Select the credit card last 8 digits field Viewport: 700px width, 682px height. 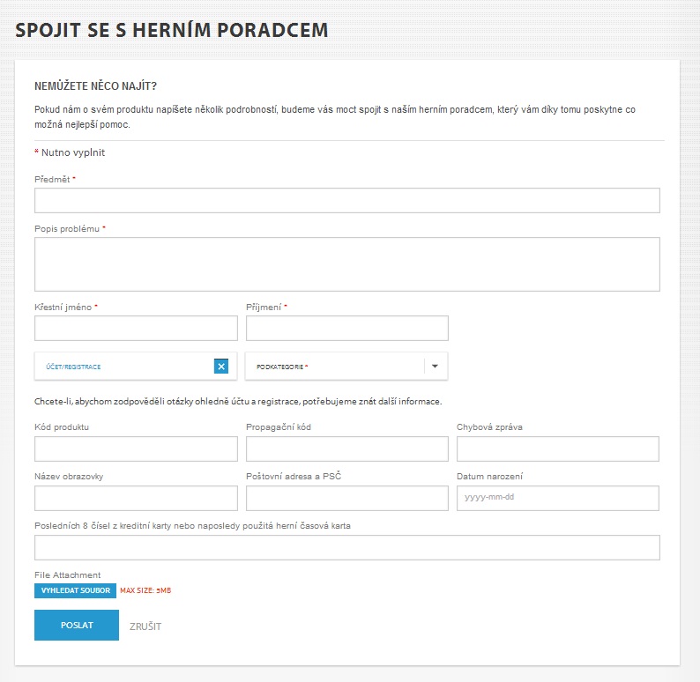click(347, 548)
